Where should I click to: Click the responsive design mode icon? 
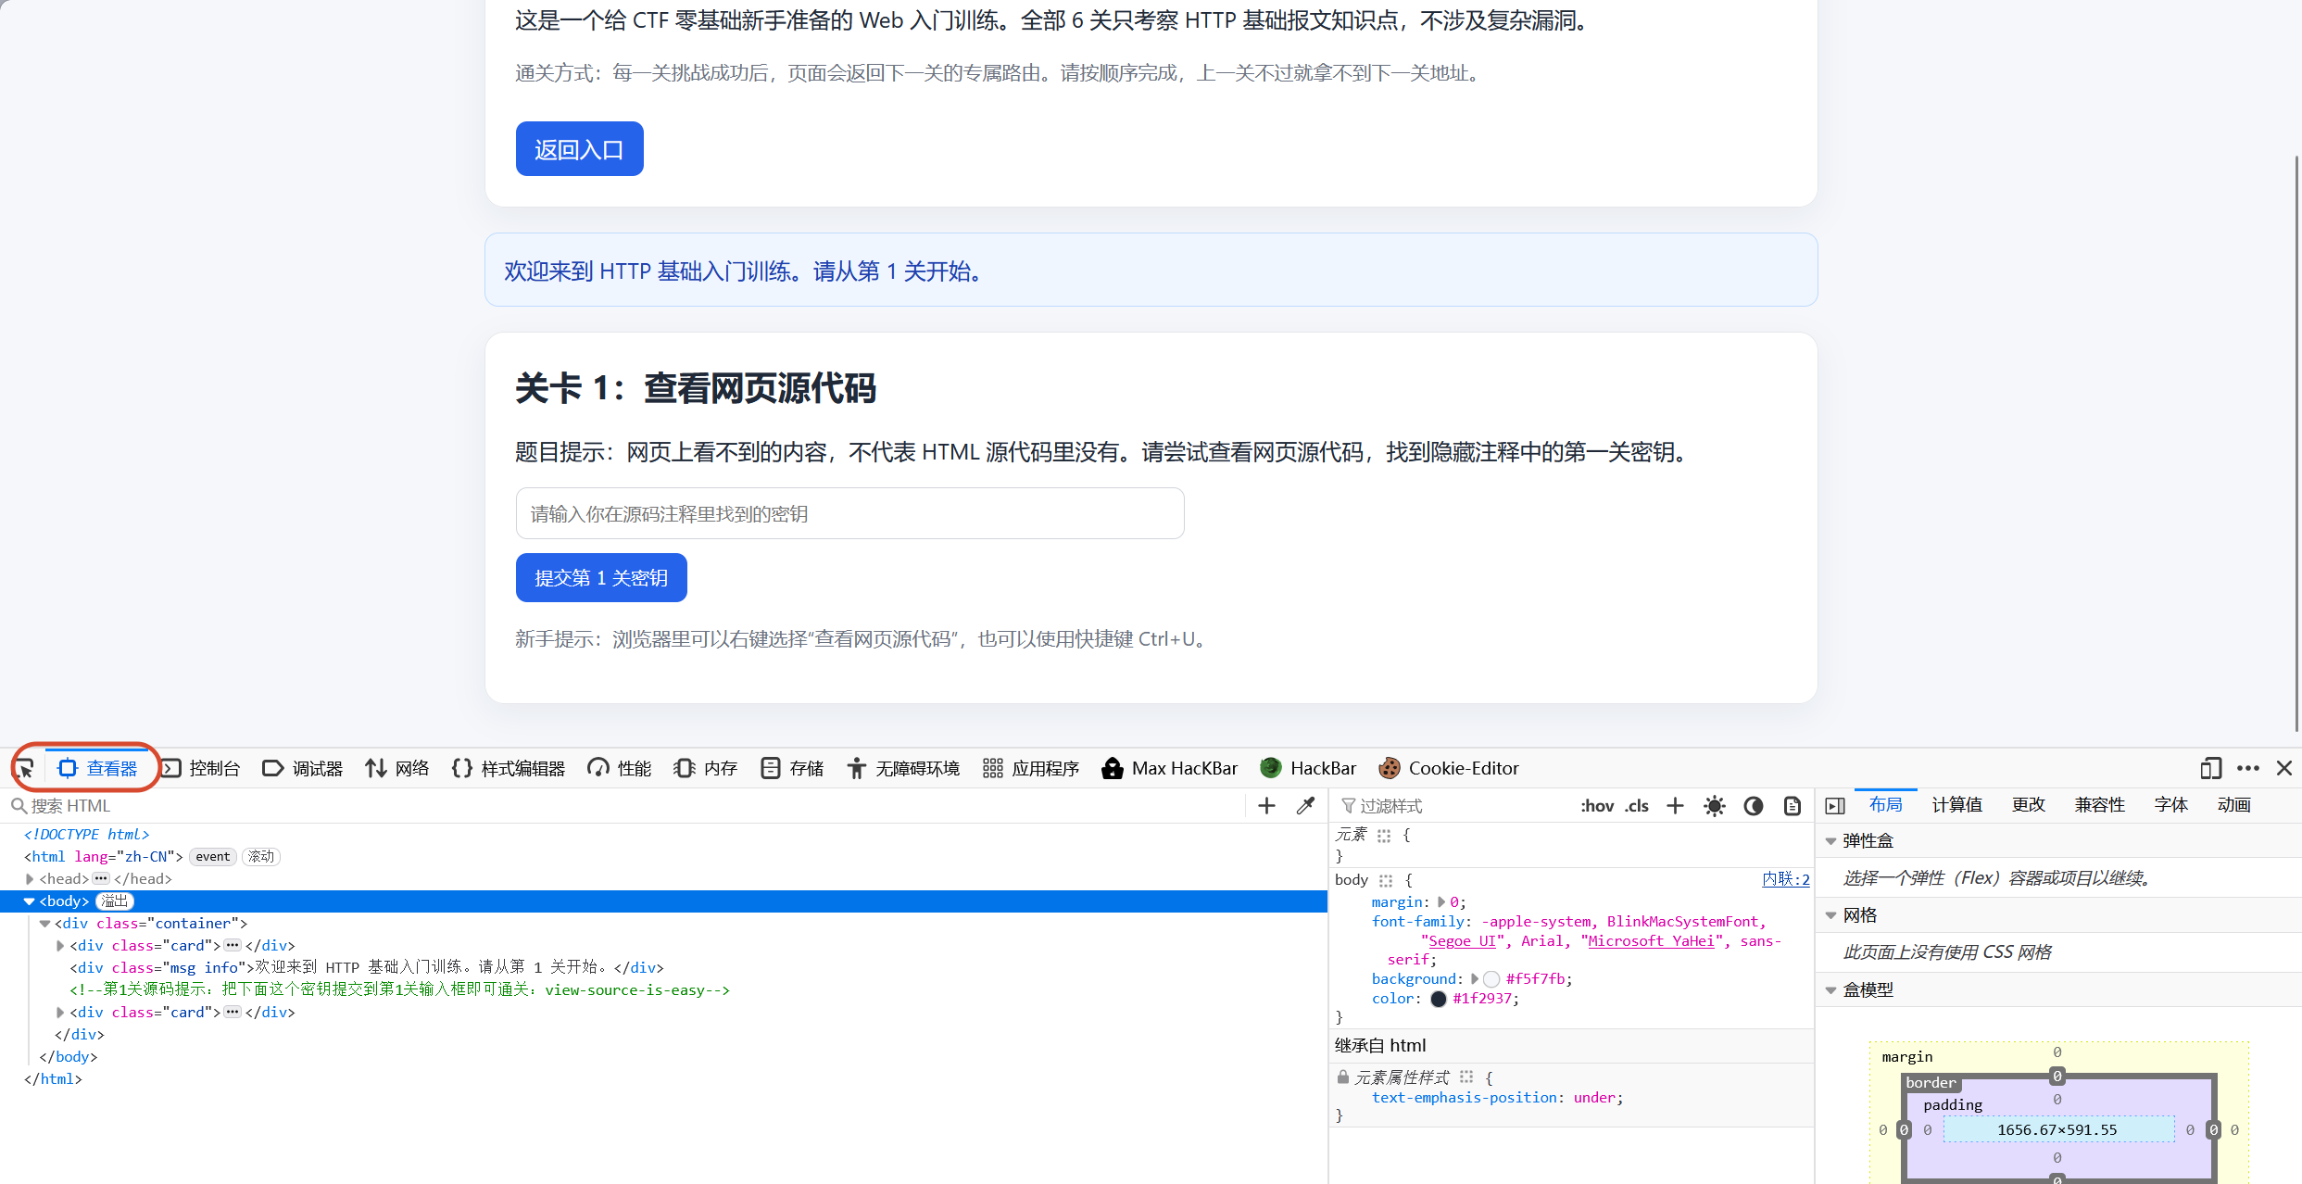coord(2210,768)
